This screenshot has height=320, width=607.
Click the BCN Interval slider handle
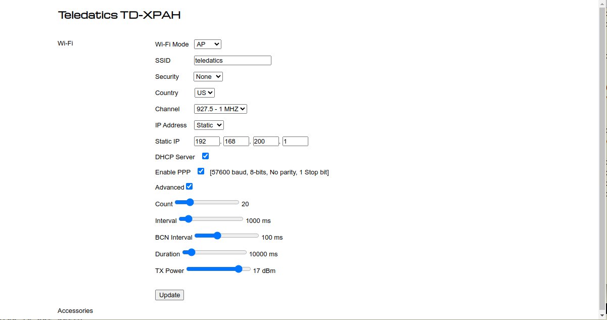[217, 236]
